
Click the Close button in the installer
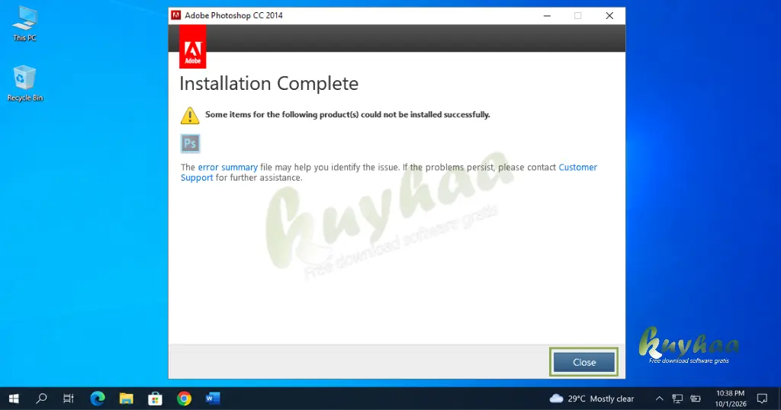point(583,362)
